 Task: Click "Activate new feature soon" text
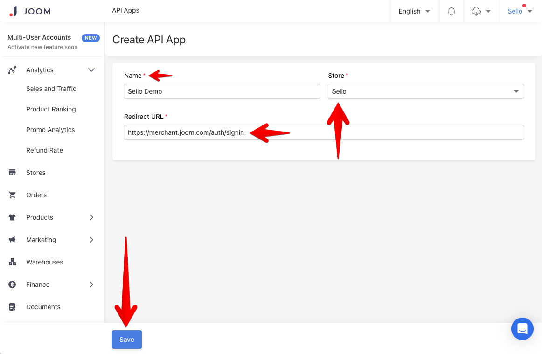(42, 47)
